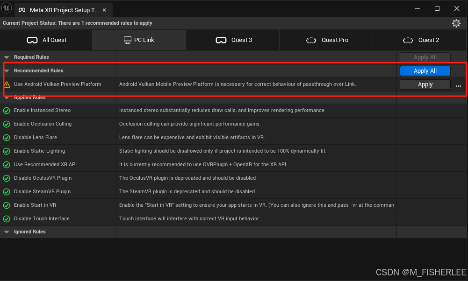Maximize the window
The width and height of the screenshot is (468, 281).
tap(437, 9)
